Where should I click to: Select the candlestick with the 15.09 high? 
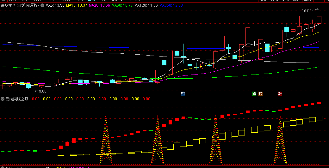319,19
